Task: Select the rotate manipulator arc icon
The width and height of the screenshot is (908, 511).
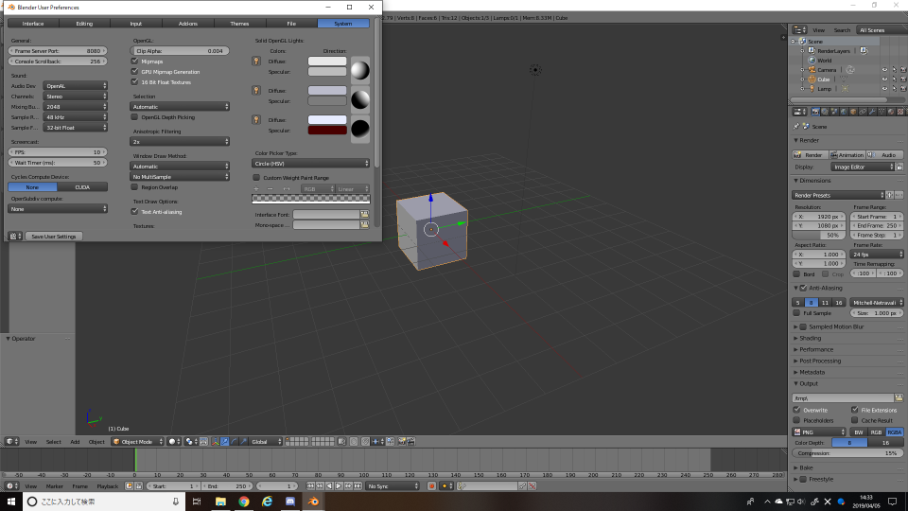Action: [x=234, y=442]
